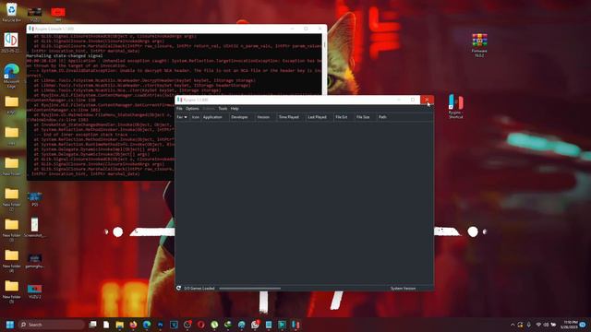
Task: Click the microphone tray icon
Action: pos(529,325)
